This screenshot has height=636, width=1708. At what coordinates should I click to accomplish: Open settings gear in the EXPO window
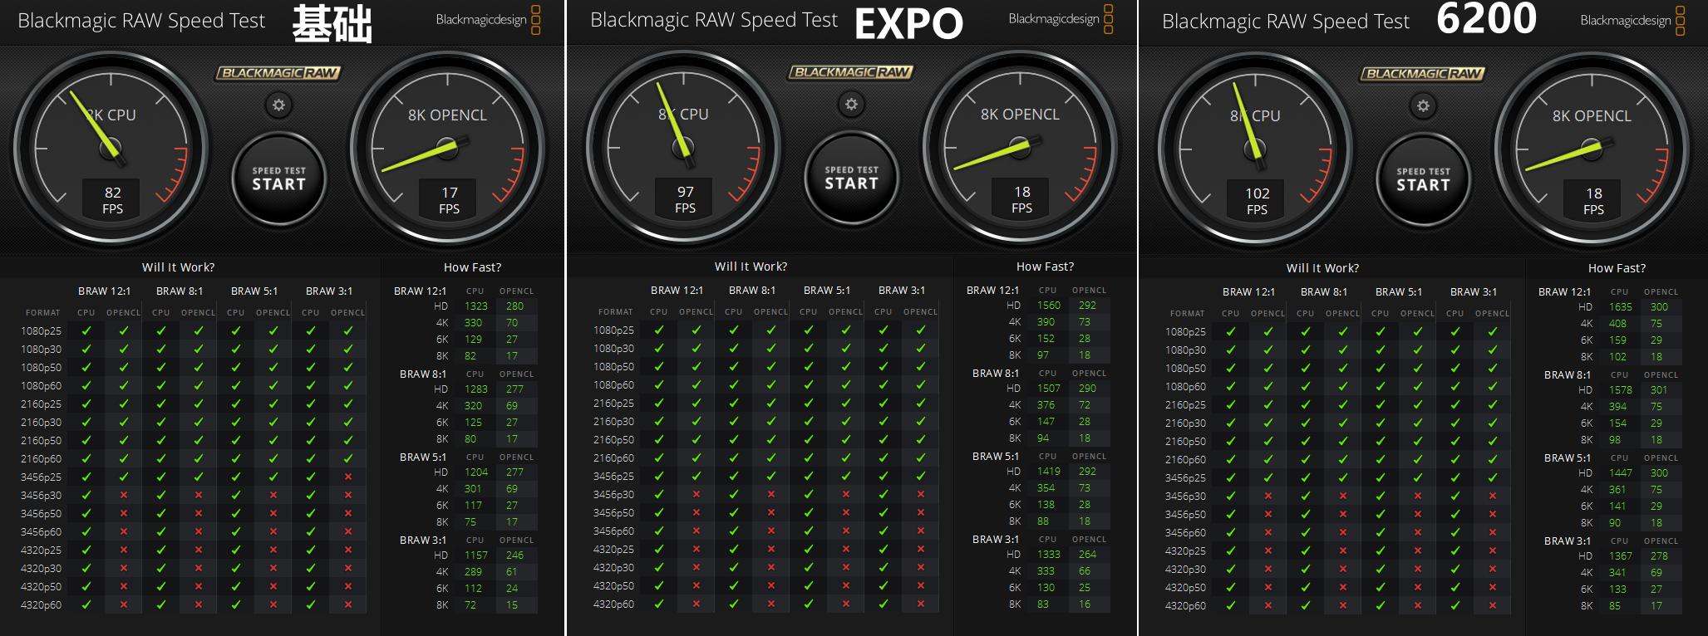click(x=851, y=105)
